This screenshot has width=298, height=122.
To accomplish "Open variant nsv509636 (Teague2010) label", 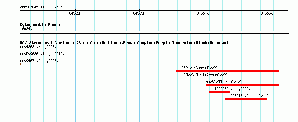I will (42, 54).
